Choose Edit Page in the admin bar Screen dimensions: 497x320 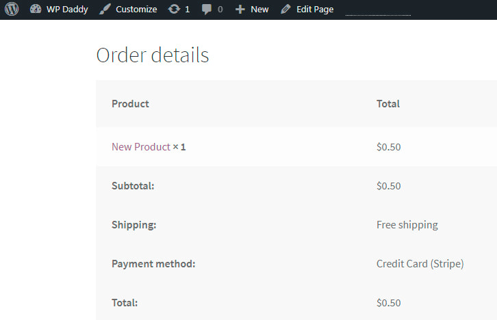315,10
